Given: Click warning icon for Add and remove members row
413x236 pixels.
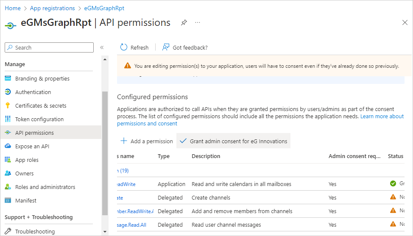Looking at the screenshot, I should 393,211.
